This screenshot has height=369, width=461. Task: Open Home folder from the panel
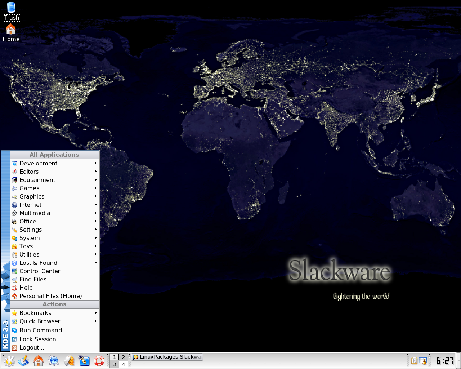[x=39, y=361]
